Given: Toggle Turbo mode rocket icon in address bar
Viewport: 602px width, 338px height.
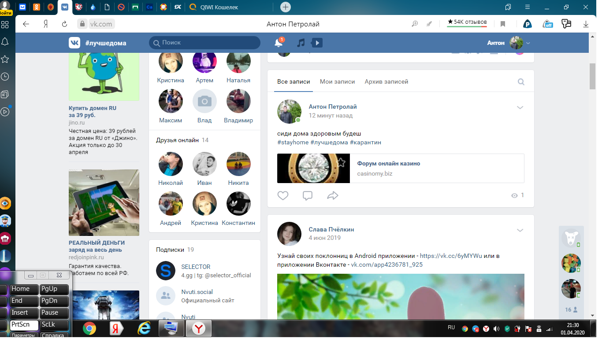Looking at the screenshot, I should coord(429,24).
